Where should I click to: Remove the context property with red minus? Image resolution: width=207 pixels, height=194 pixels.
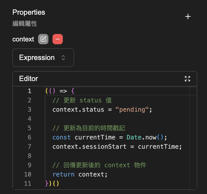coord(58,39)
